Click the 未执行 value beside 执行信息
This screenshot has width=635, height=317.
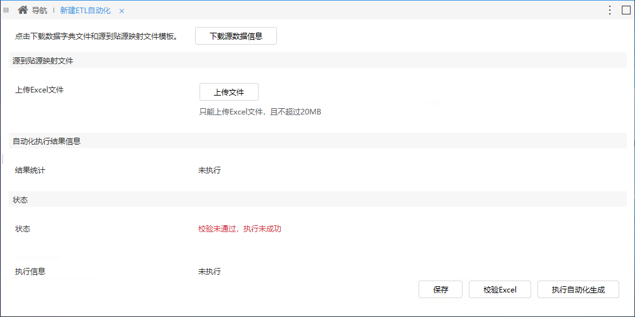(x=210, y=271)
